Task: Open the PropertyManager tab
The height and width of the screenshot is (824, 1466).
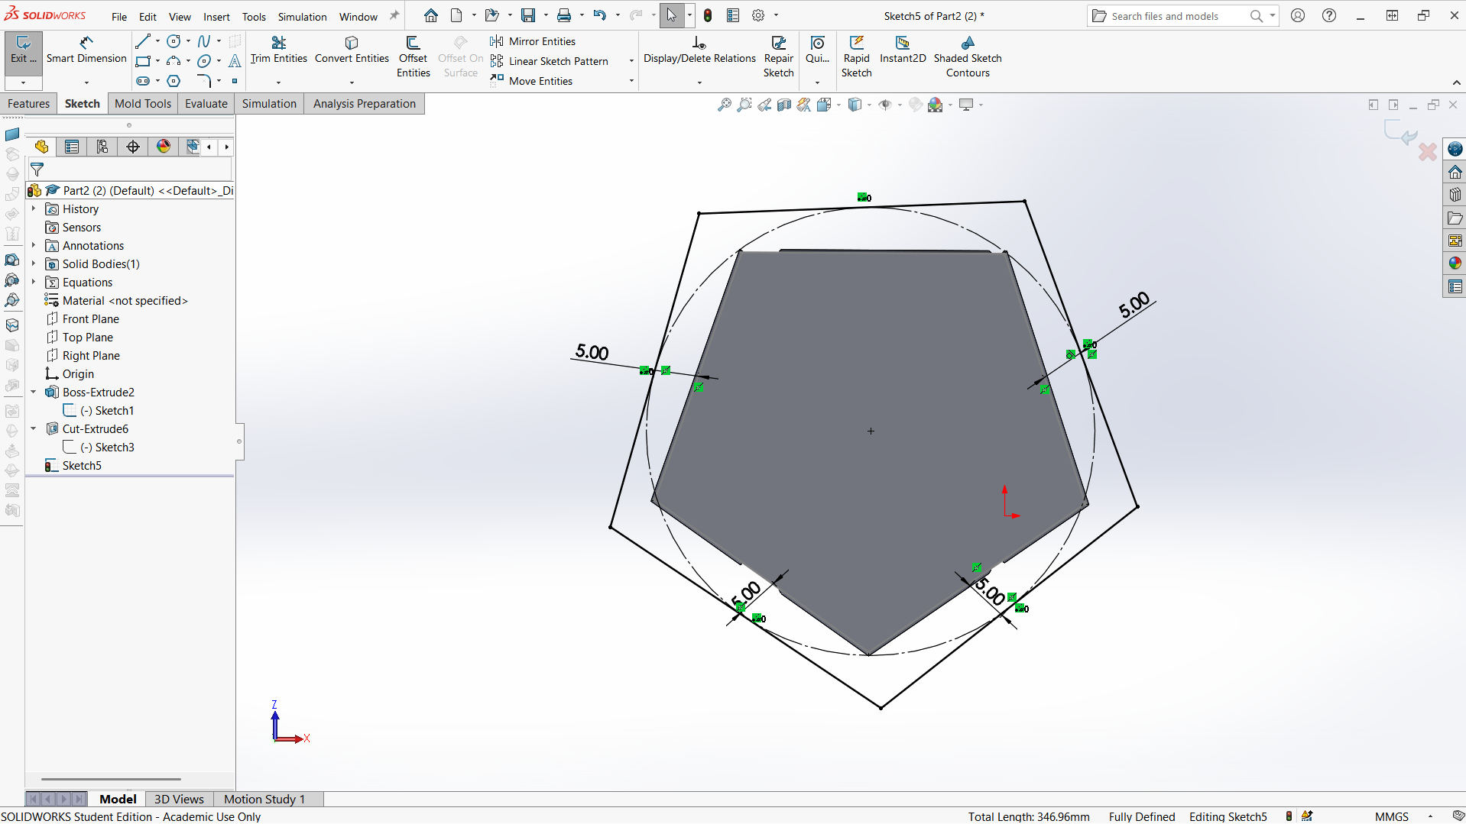Action: [72, 147]
